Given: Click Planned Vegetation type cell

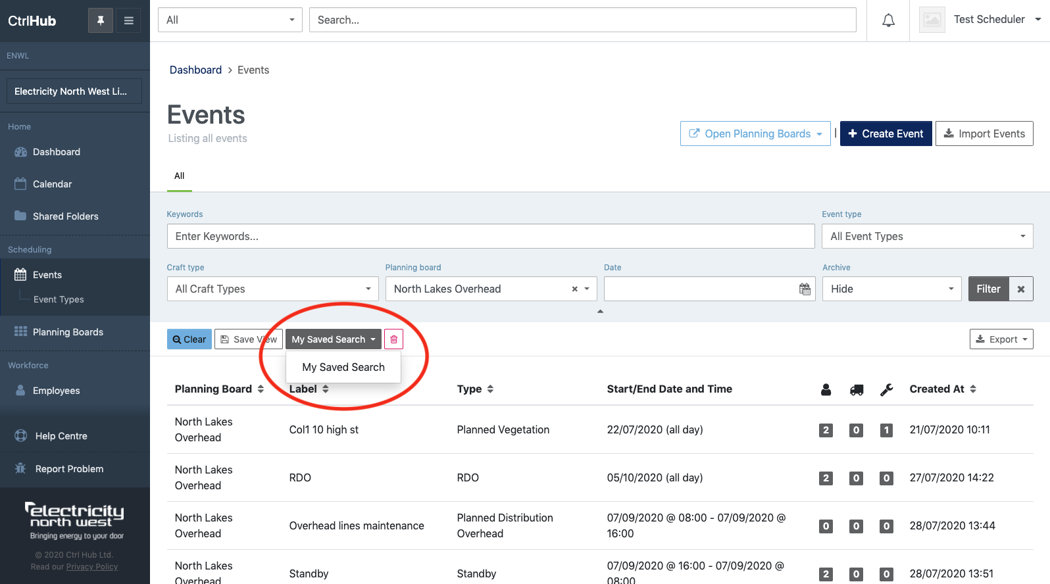Looking at the screenshot, I should [503, 429].
